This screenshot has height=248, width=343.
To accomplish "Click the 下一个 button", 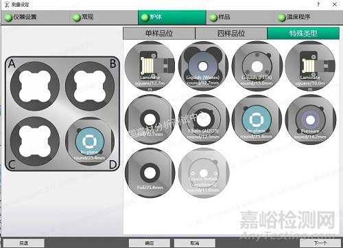I will [320, 243].
